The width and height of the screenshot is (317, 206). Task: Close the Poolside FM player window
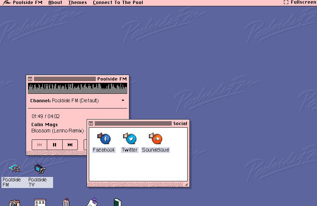[30, 79]
